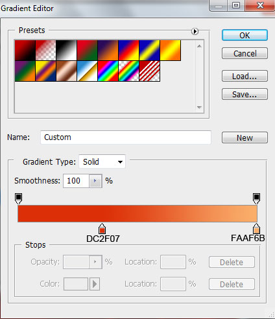Open the Gradient Type dropdown
This screenshot has width=275, height=319.
[102, 161]
